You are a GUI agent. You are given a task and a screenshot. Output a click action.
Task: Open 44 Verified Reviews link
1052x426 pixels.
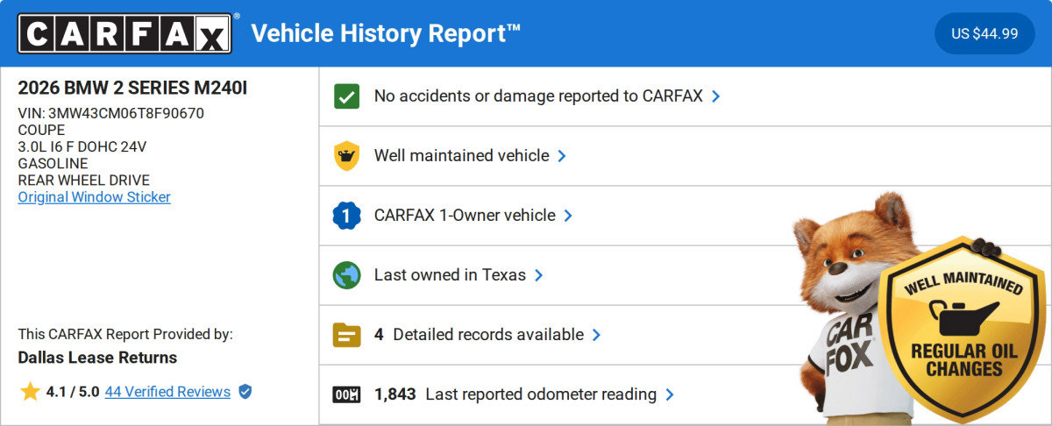(167, 392)
